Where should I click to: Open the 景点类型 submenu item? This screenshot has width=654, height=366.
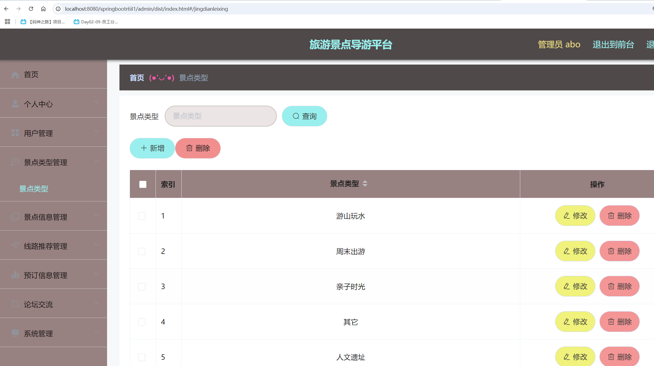(x=34, y=189)
